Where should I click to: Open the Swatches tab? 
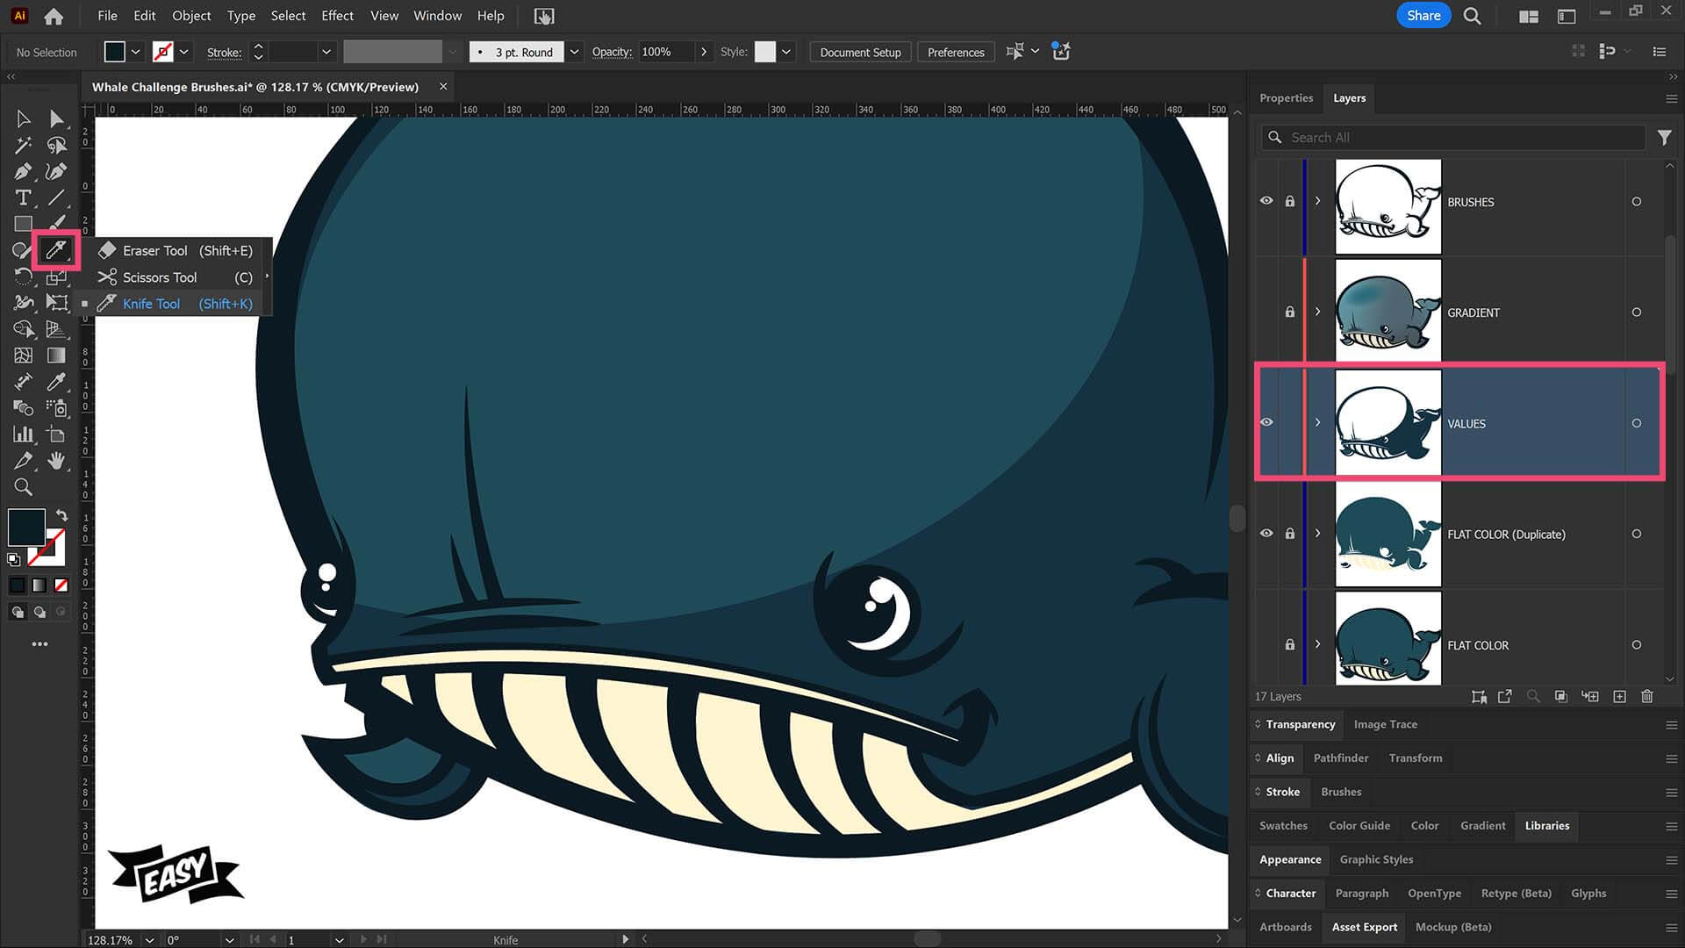pos(1283,825)
